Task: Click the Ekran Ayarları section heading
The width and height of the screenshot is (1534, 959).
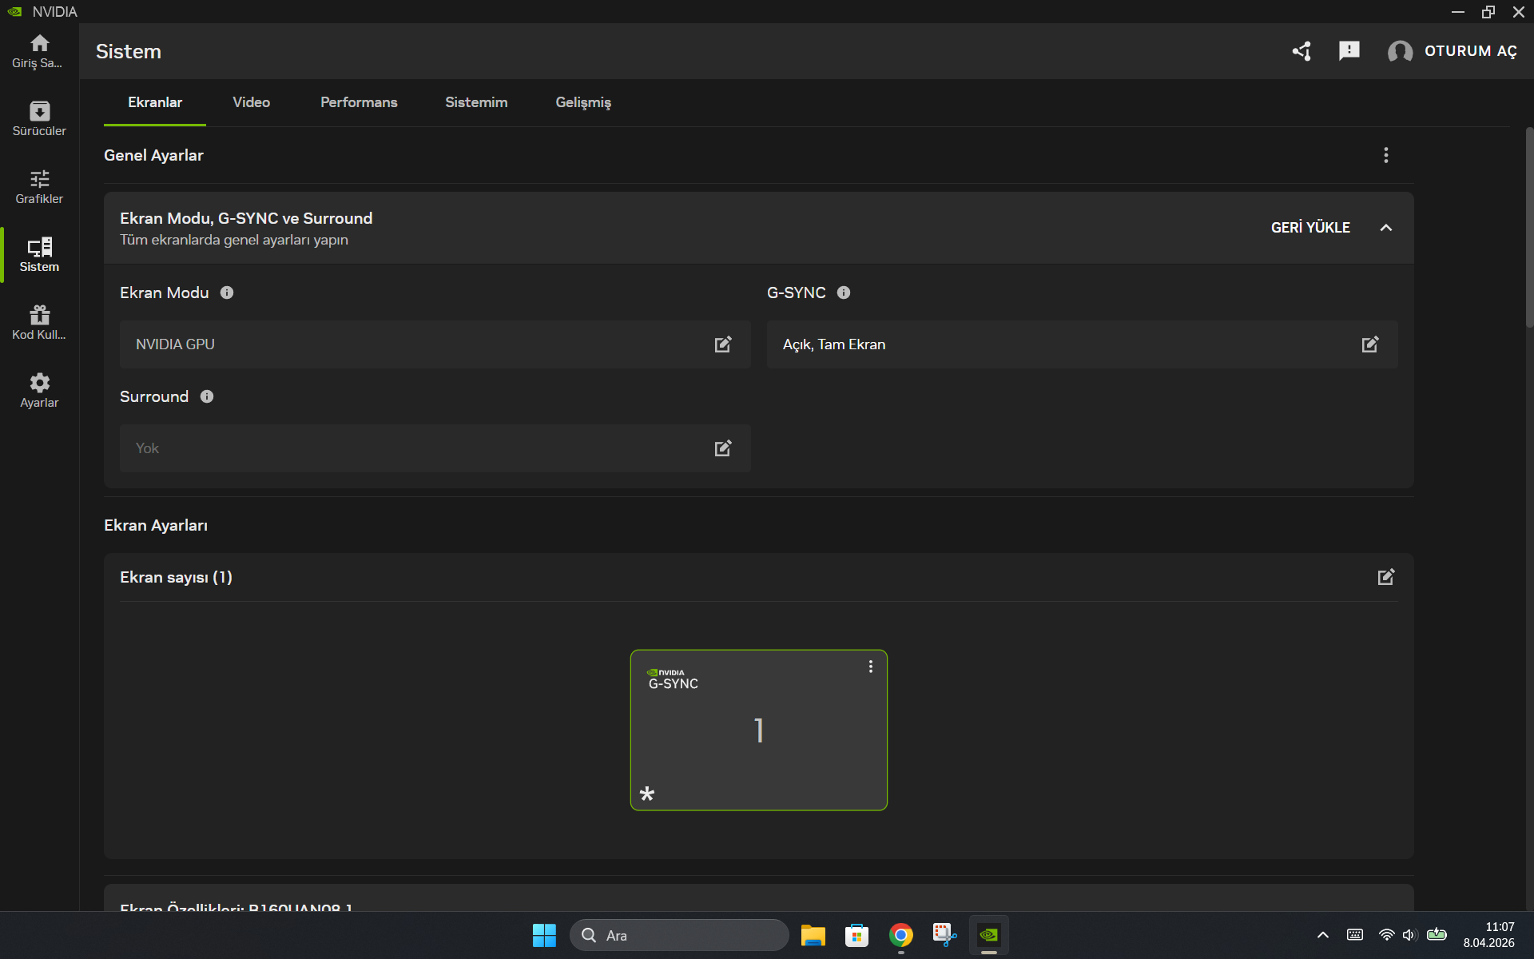Action: coord(156,525)
